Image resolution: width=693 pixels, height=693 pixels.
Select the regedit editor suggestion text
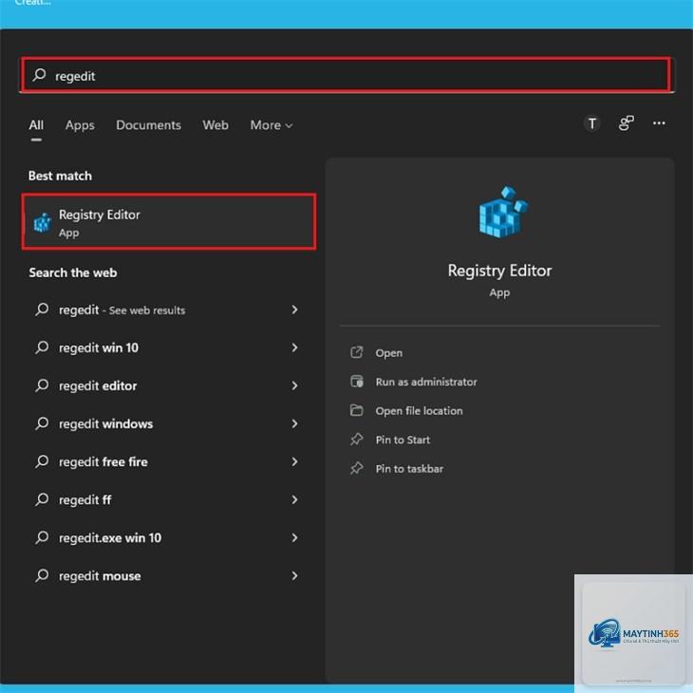pyautogui.click(x=98, y=385)
